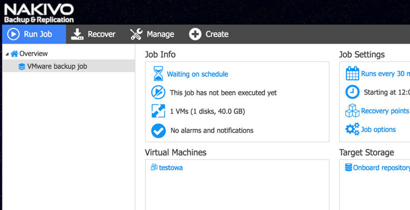The width and height of the screenshot is (410, 210).
Task: Click the VMs expand arrows icon
Action: pos(158,111)
